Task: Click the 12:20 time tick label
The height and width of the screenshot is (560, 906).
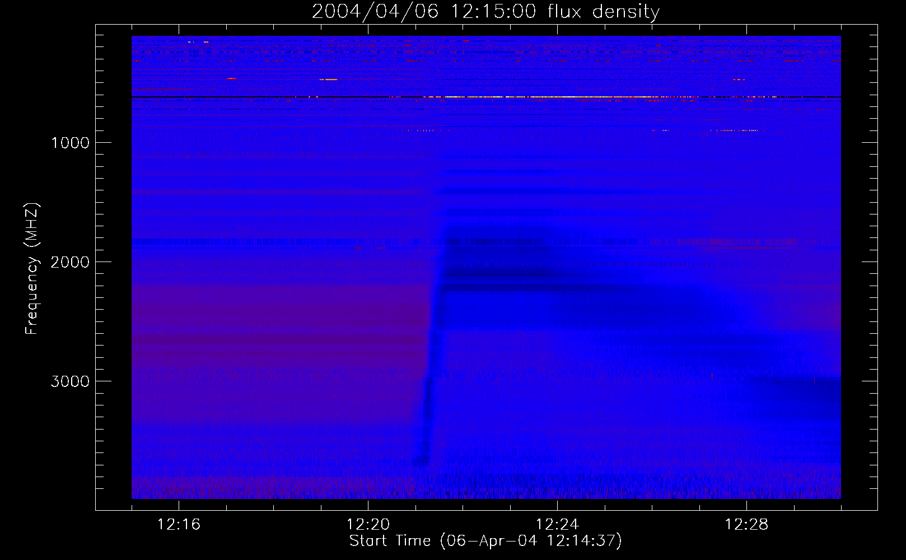Action: coord(368,525)
